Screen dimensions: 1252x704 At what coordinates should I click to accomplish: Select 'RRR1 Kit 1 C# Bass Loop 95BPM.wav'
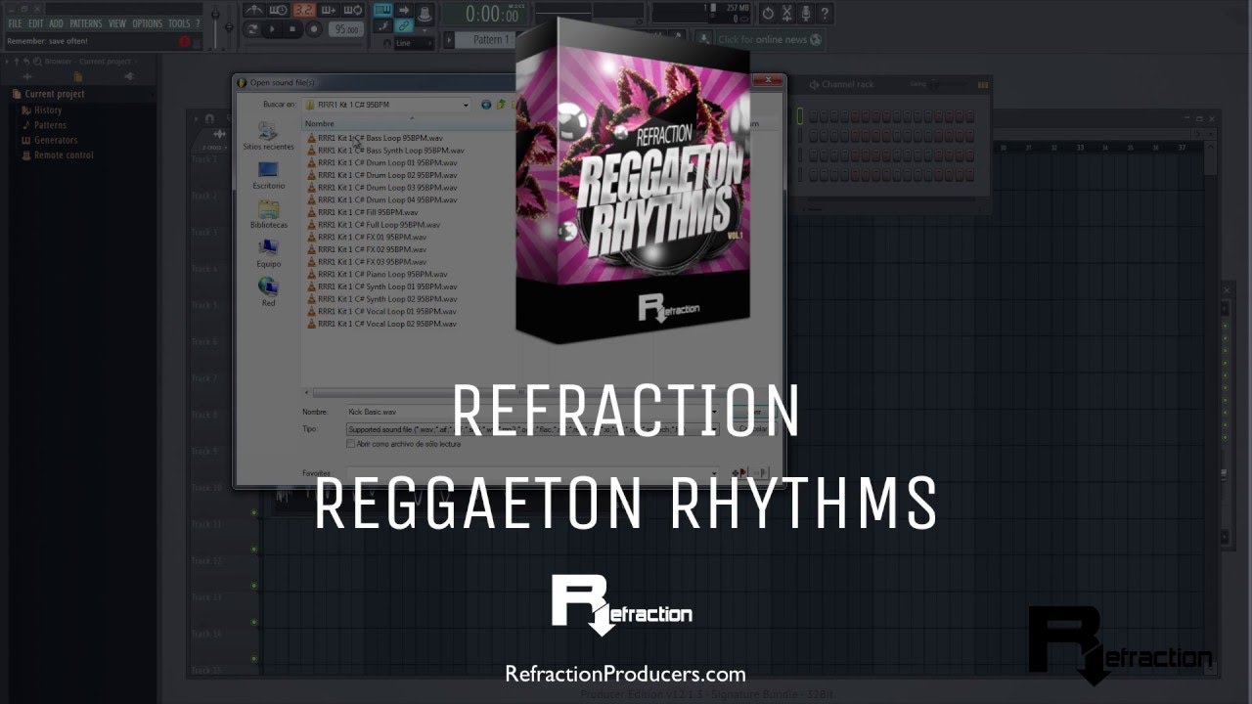pyautogui.click(x=381, y=138)
